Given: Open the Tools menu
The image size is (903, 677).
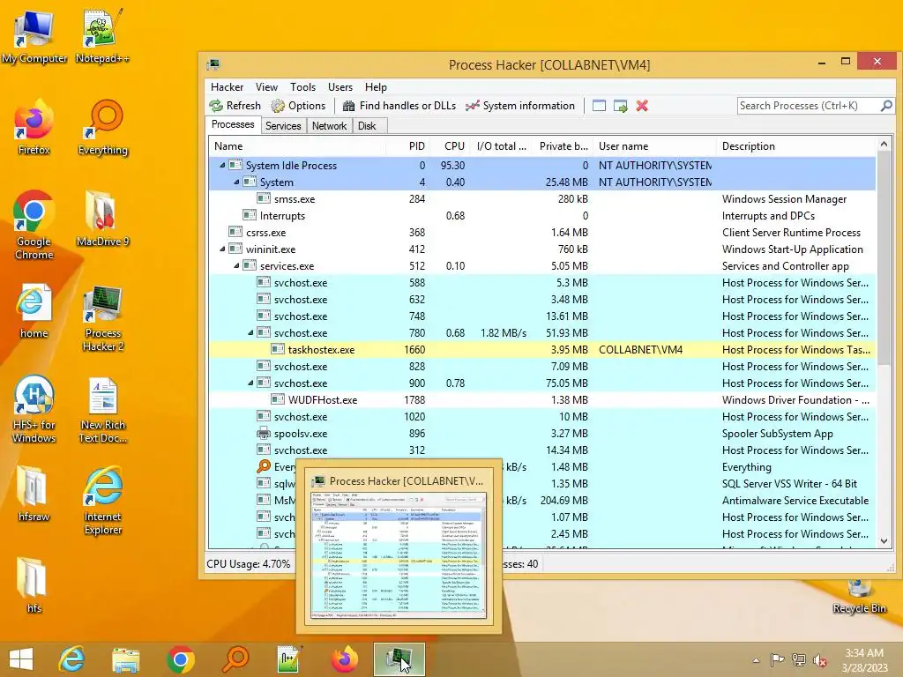Looking at the screenshot, I should pos(303,87).
